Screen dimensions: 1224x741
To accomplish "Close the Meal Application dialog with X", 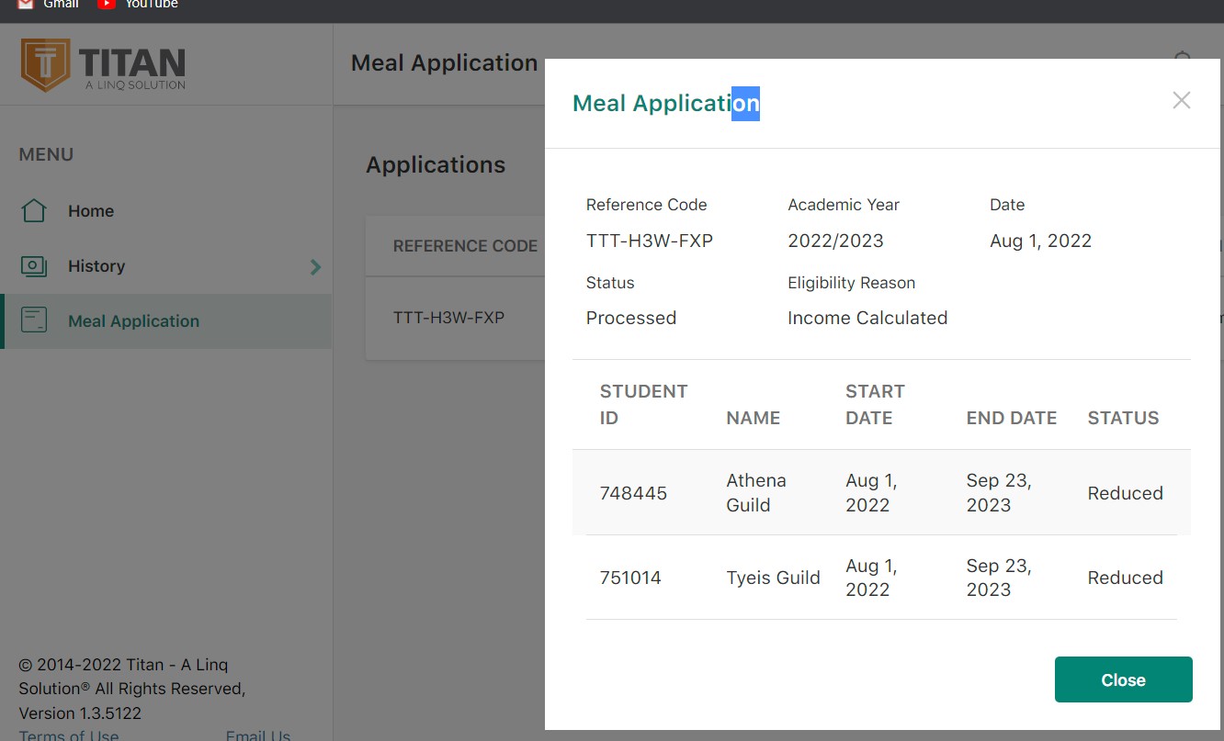I will click(1182, 100).
